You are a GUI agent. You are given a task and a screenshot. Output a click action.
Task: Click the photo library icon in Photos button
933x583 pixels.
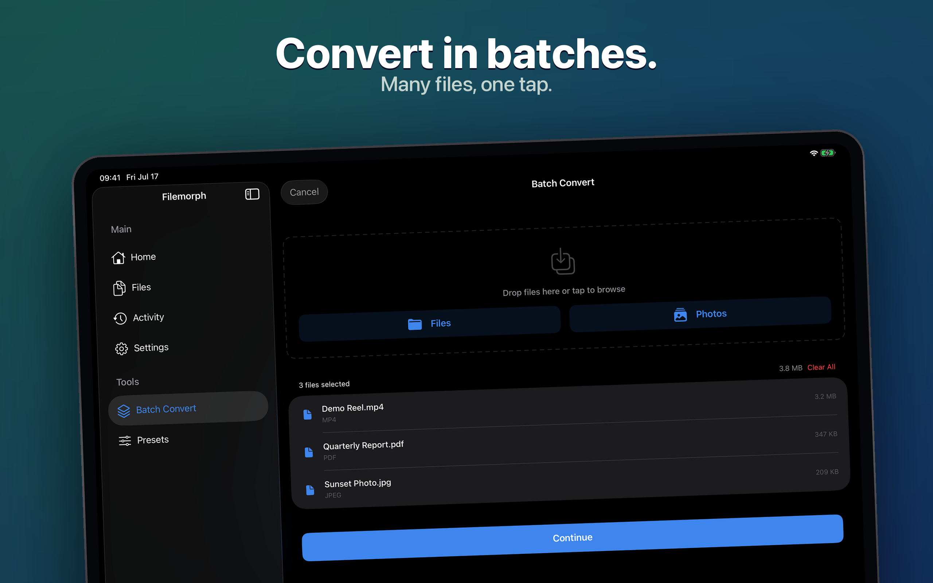click(680, 315)
